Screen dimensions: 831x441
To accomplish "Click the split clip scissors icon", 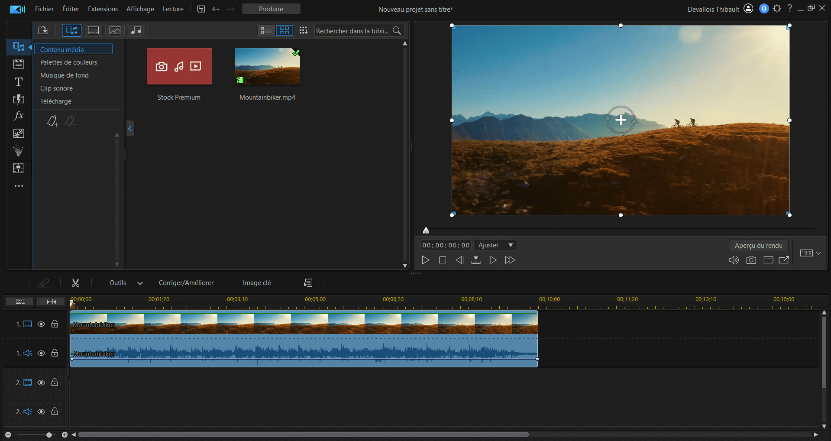I will pyautogui.click(x=75, y=283).
